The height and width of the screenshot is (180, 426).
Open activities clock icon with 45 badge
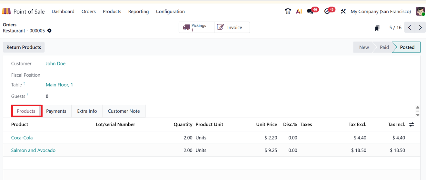pos(327,11)
